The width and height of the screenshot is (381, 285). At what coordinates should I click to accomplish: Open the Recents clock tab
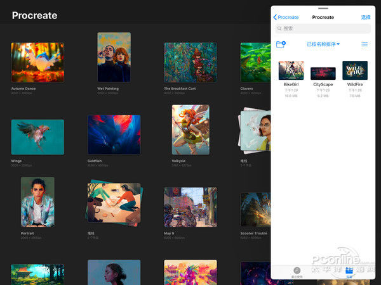[297, 272]
